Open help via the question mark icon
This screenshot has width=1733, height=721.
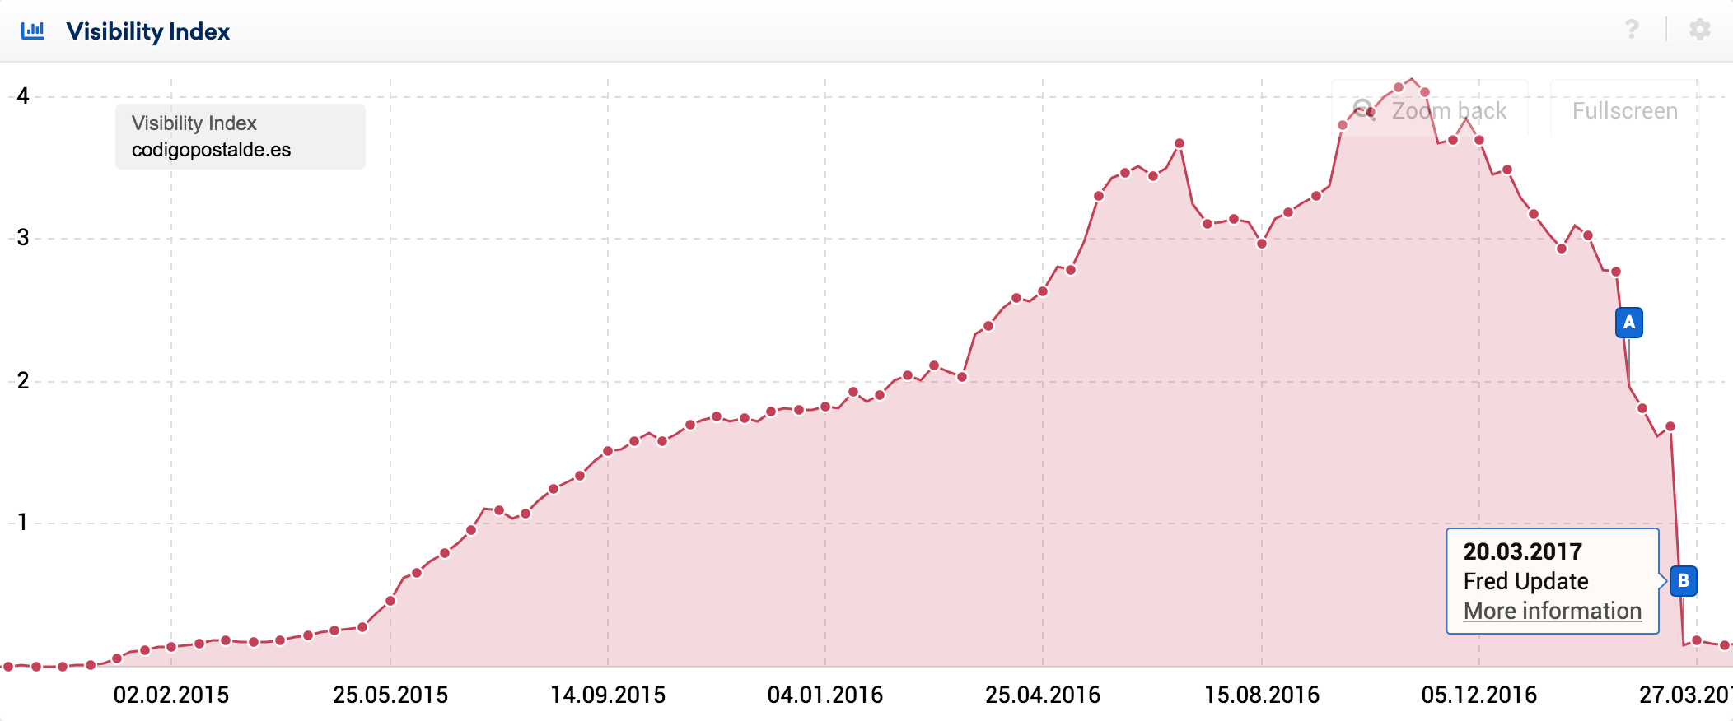1631,30
